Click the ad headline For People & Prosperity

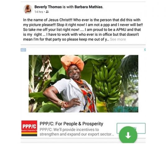[71, 124]
